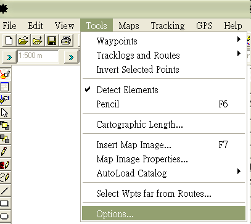
Task: Uncheck the Detect Elements option
Action: pyautogui.click(x=164, y=90)
